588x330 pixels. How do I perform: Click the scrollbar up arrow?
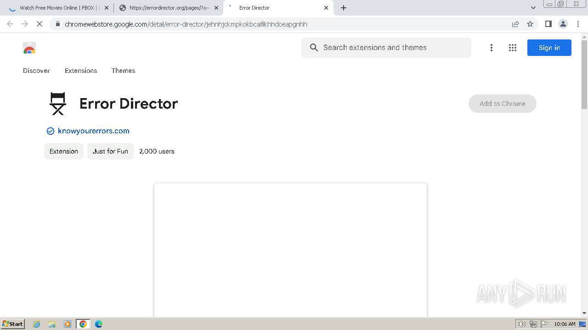click(584, 36)
